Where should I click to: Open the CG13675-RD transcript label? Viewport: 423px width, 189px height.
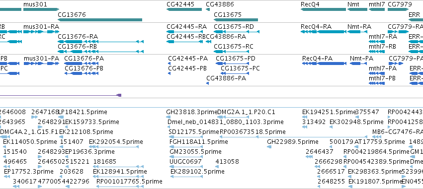tap(234, 27)
